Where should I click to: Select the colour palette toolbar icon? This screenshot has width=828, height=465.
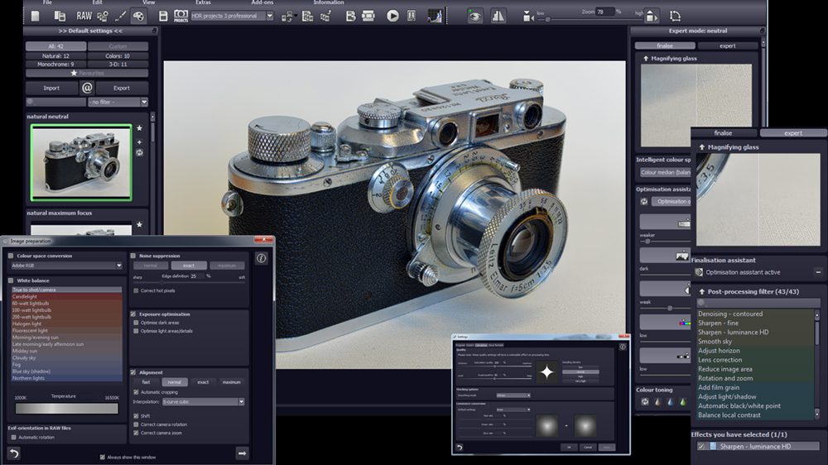138,16
